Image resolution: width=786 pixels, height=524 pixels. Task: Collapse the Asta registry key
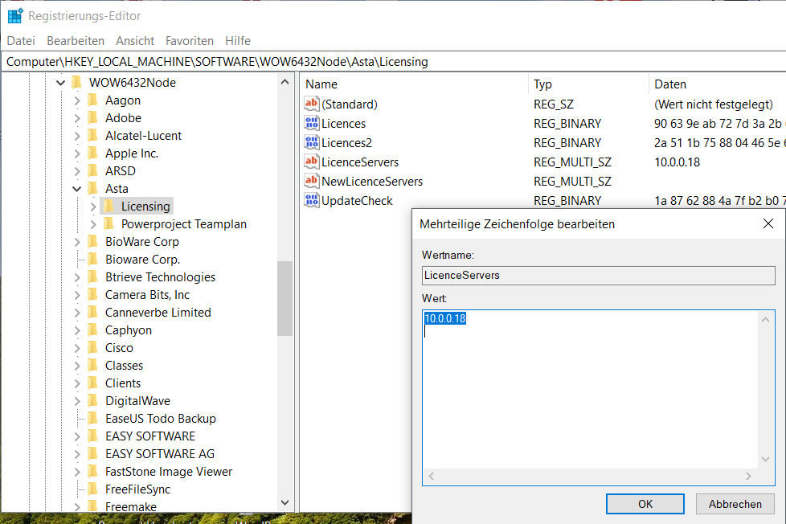click(77, 189)
